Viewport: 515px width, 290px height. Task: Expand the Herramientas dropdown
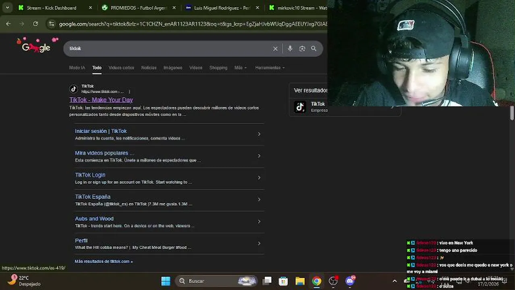pos(270,68)
